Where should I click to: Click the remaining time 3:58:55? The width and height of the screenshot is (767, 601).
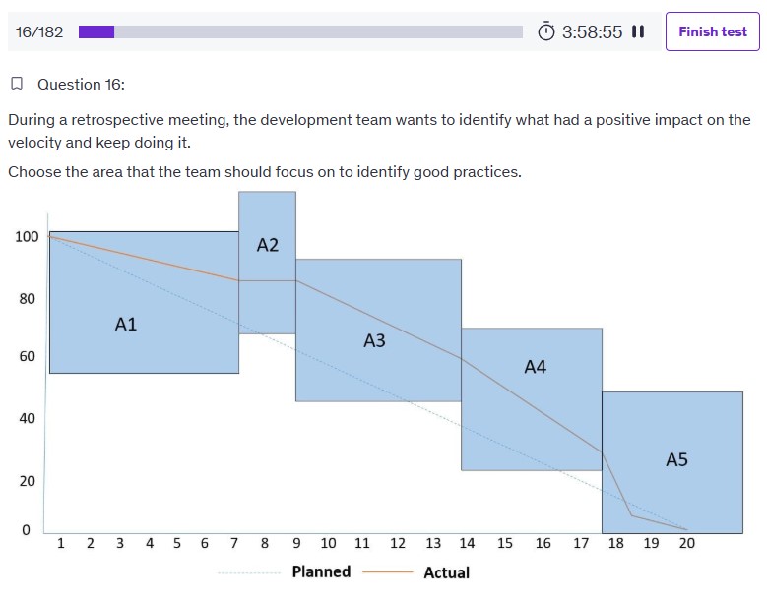(x=592, y=31)
